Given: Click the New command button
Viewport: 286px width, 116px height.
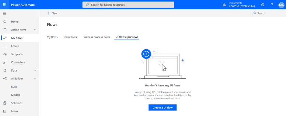Looking at the screenshot, I should (52, 13).
